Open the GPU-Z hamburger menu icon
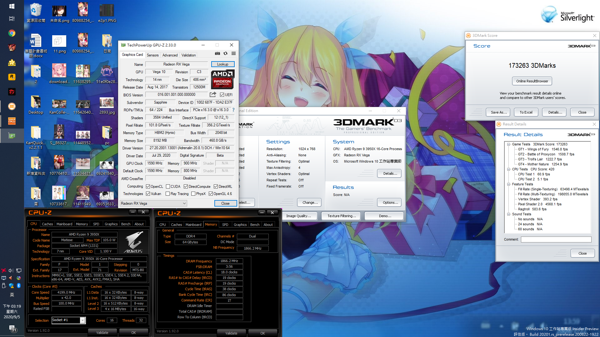Viewport: 600px width, 337px height. click(233, 54)
